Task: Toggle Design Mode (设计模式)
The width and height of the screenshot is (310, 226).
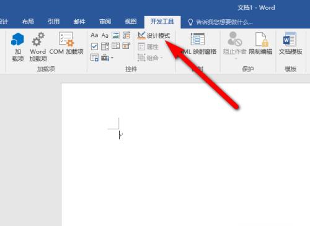Action: coord(154,36)
